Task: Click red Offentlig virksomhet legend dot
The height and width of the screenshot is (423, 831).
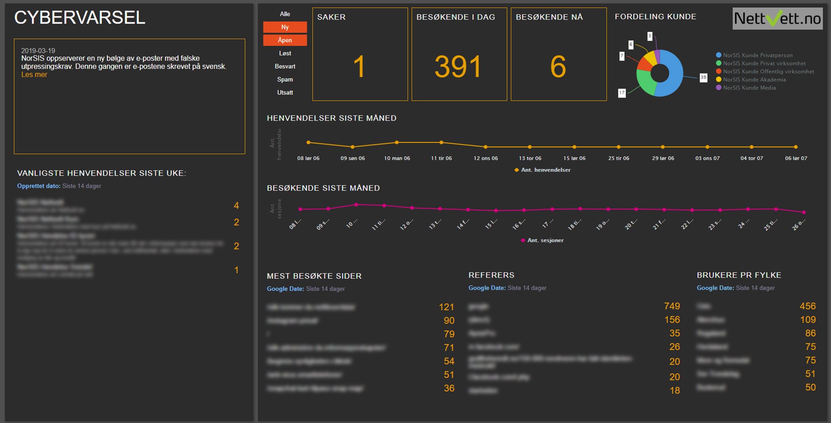Action: pyautogui.click(x=718, y=71)
